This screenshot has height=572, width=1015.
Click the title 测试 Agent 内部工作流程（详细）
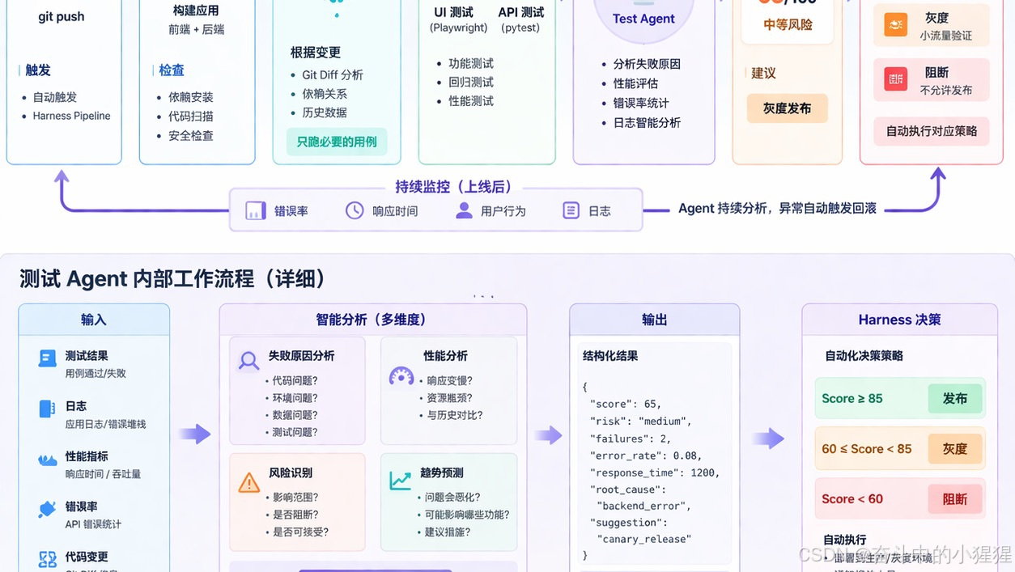click(x=172, y=279)
